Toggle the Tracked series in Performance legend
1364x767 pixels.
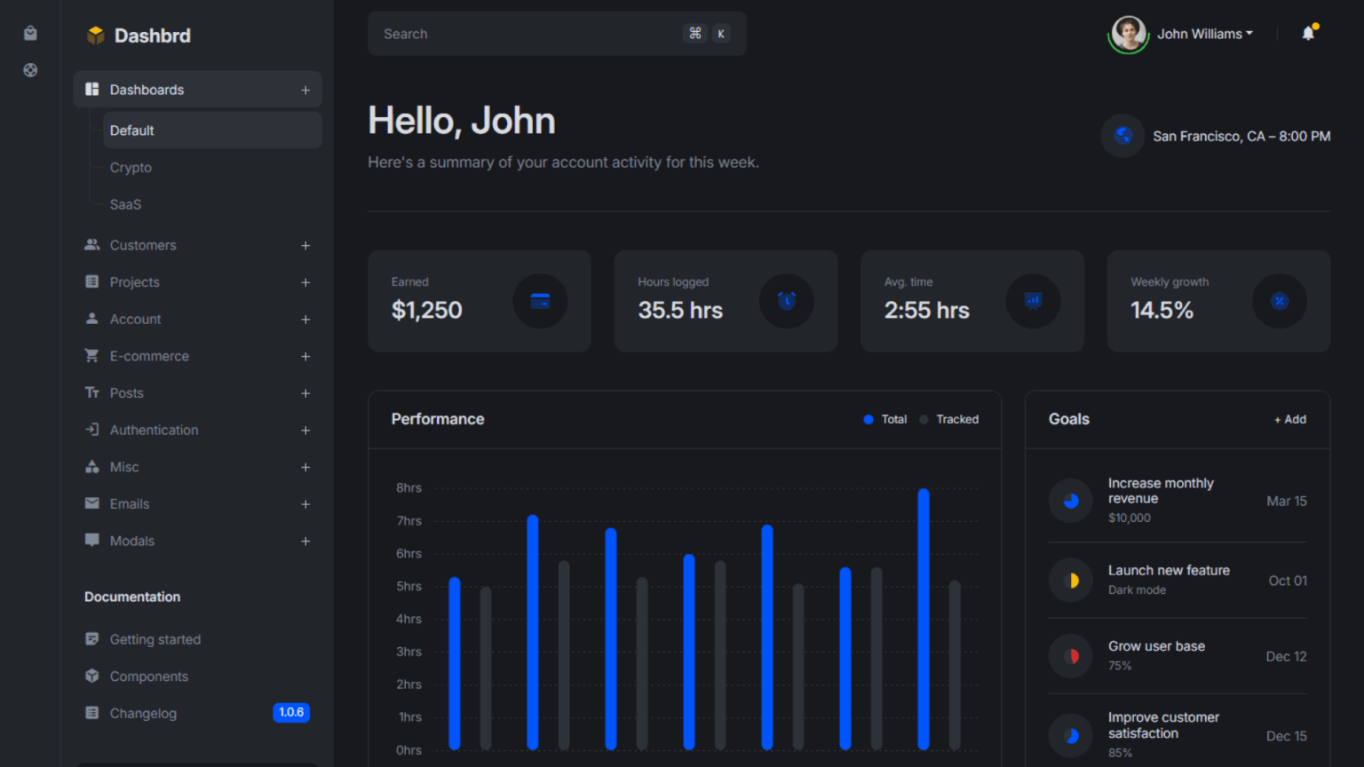pyautogui.click(x=949, y=419)
